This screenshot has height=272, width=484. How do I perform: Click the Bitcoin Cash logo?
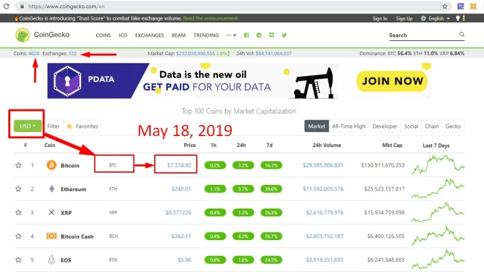(x=52, y=236)
